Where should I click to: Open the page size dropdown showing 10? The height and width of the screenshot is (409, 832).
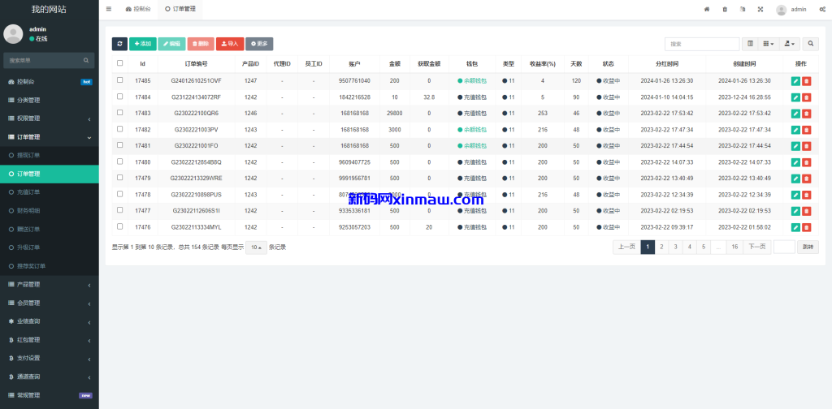point(257,248)
